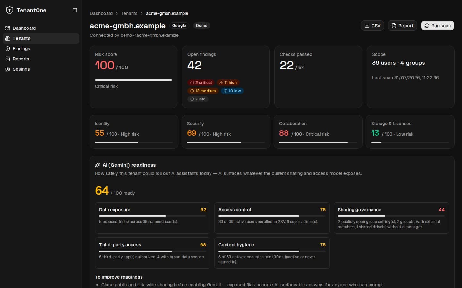Collapse the sidebar with the panel toggle icon

click(75, 10)
